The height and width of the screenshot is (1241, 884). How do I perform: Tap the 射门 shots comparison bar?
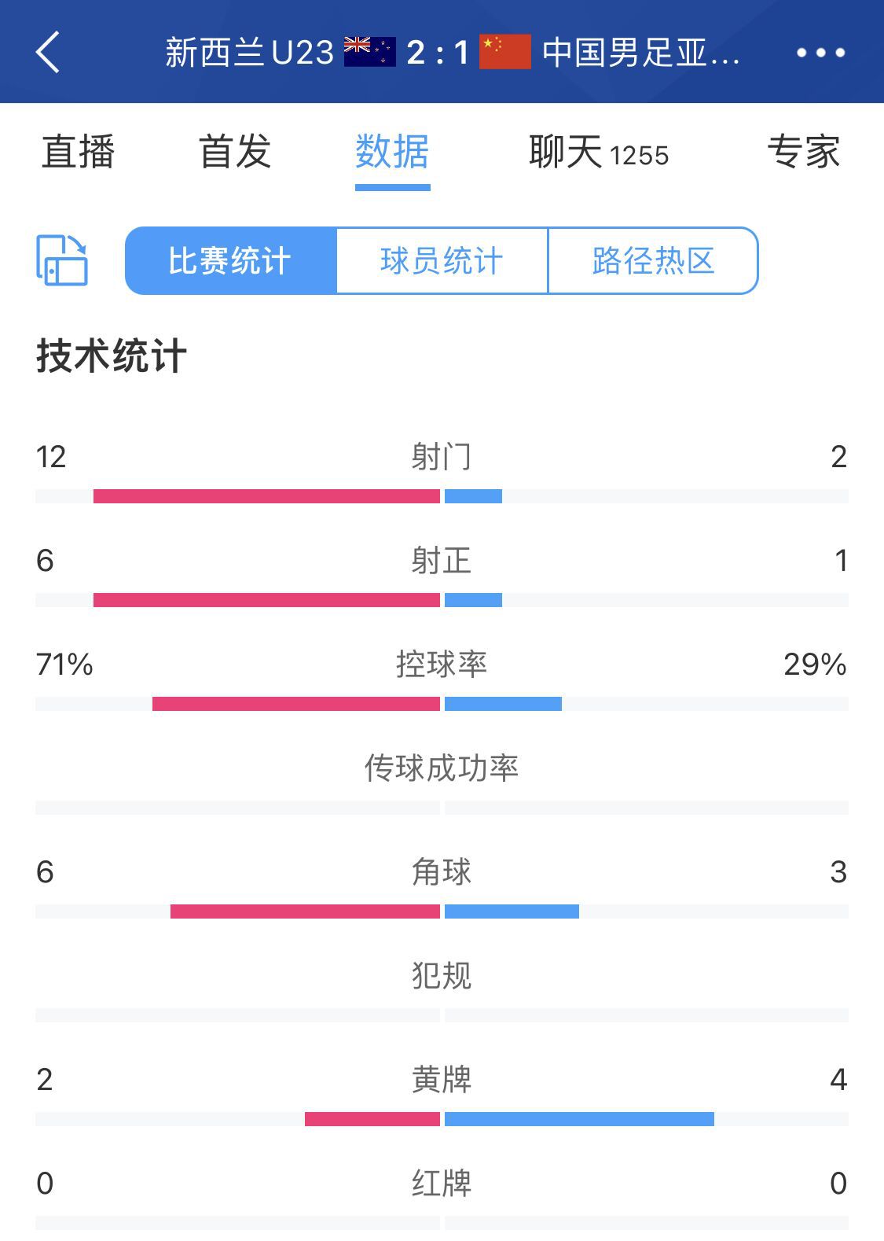click(442, 496)
